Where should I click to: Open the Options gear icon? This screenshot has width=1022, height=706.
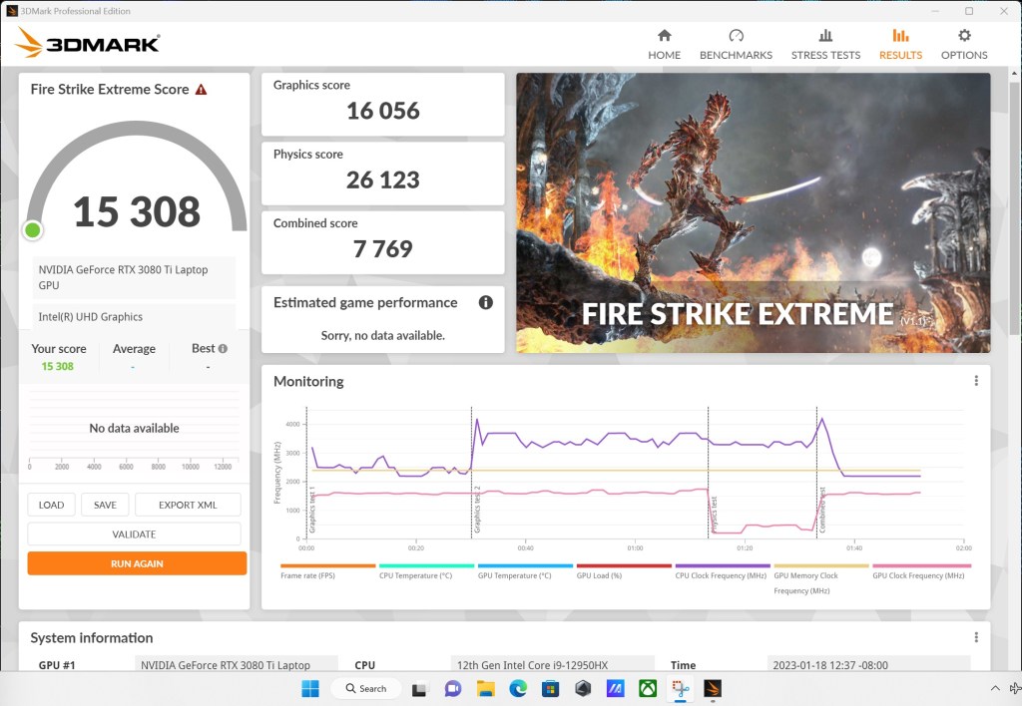963,41
